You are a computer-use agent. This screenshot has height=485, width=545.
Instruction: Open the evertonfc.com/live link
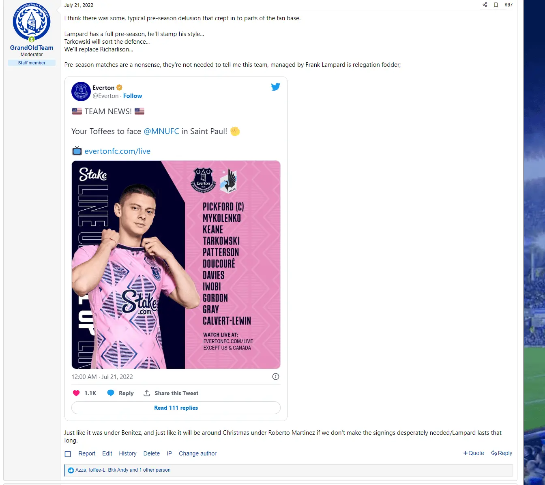pos(118,151)
